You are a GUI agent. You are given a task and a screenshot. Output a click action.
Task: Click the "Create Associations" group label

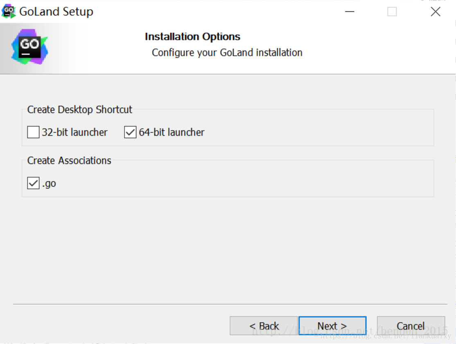(69, 161)
